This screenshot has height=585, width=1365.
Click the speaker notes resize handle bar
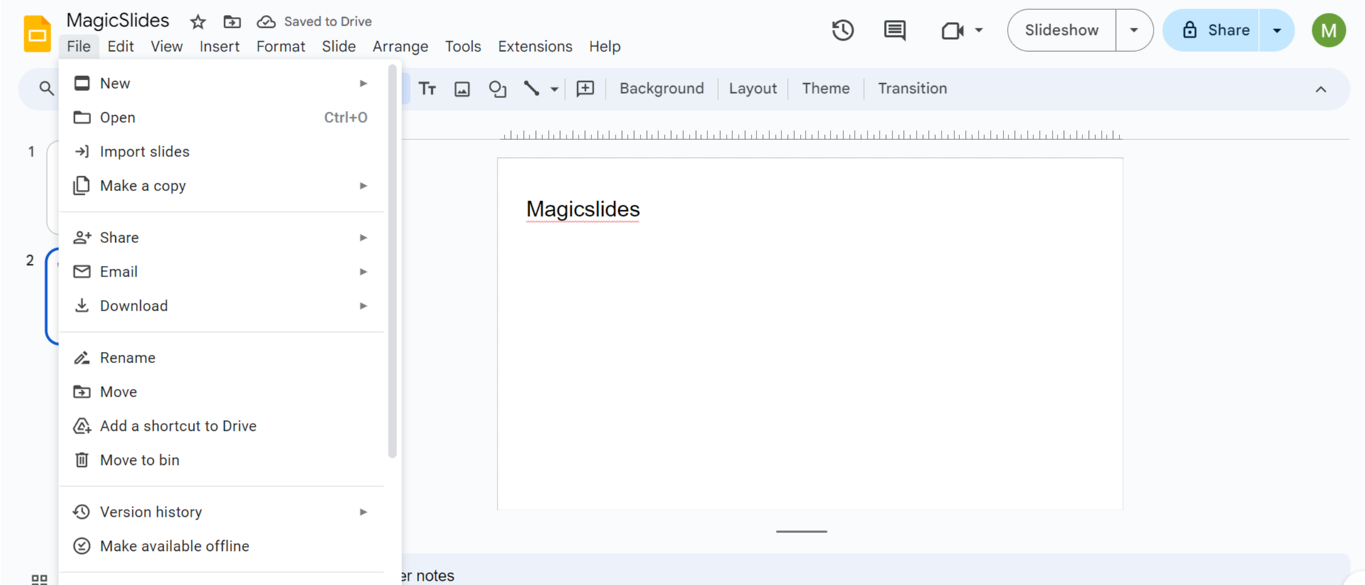tap(801, 532)
